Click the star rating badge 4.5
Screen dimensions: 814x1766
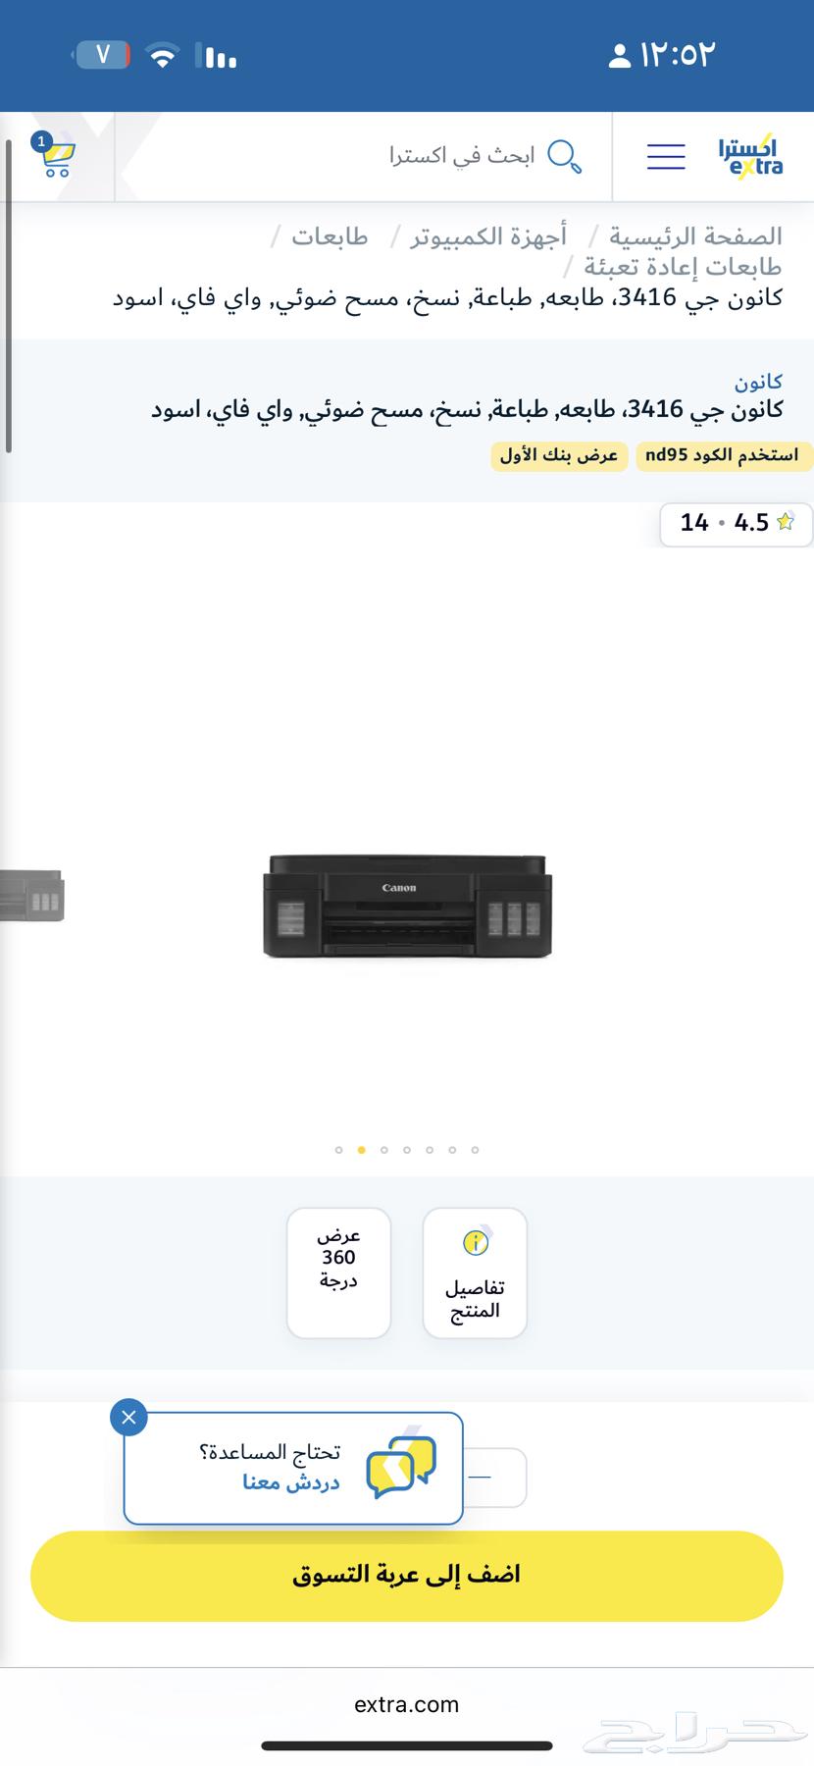pyautogui.click(x=738, y=523)
